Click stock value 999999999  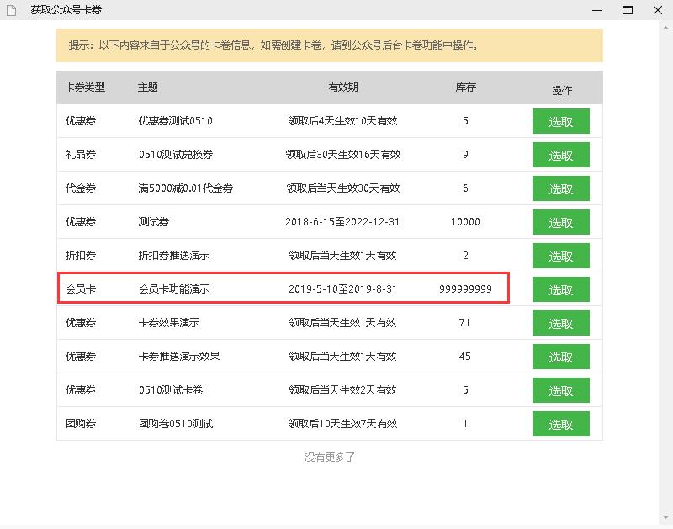coord(466,288)
